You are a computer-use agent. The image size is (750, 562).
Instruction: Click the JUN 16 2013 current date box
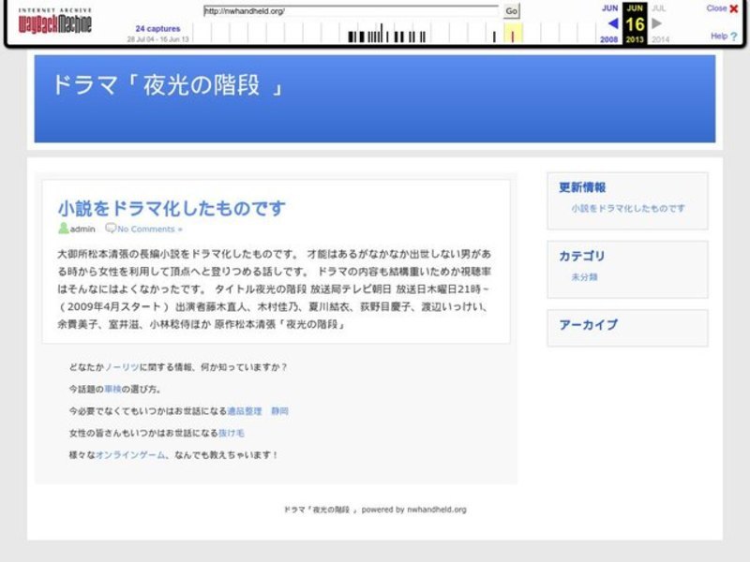[635, 23]
